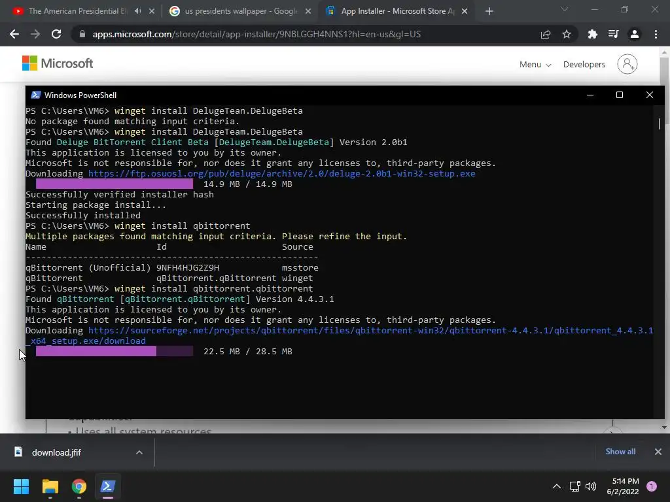Image resolution: width=670 pixels, height=502 pixels.
Task: Show hidden system tray icons
Action: [556, 486]
